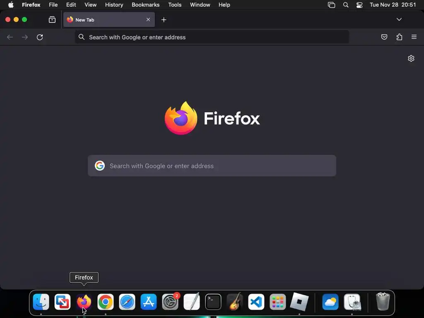The image size is (424, 318).
Task: Open Launchpad from the dock
Action: (278, 302)
